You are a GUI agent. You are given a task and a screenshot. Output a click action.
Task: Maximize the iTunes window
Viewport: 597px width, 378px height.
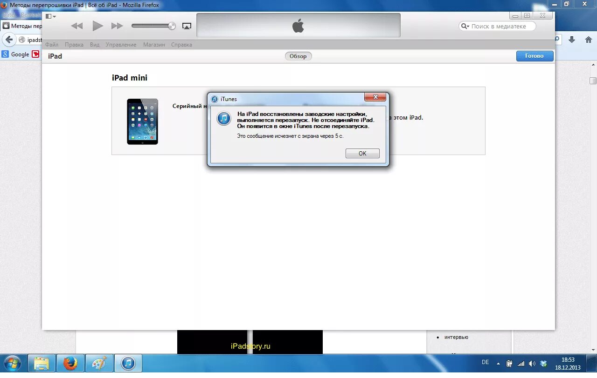527,15
